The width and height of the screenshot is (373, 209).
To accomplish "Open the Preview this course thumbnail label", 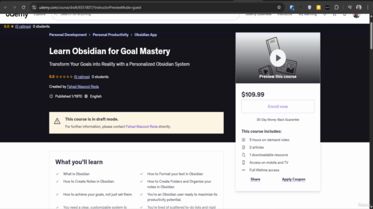I will 277,77.
